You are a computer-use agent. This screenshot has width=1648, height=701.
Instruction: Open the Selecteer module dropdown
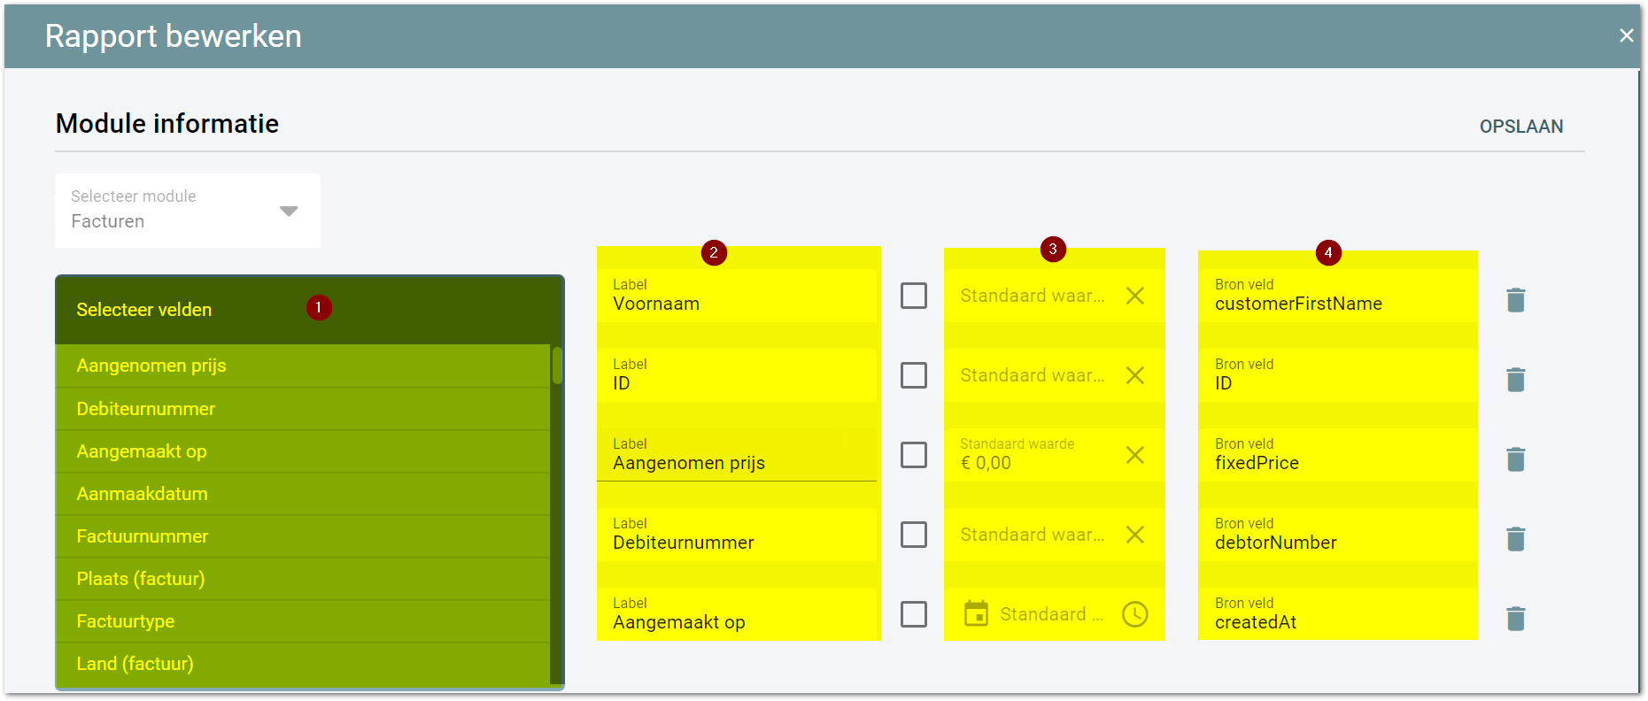coord(188,211)
